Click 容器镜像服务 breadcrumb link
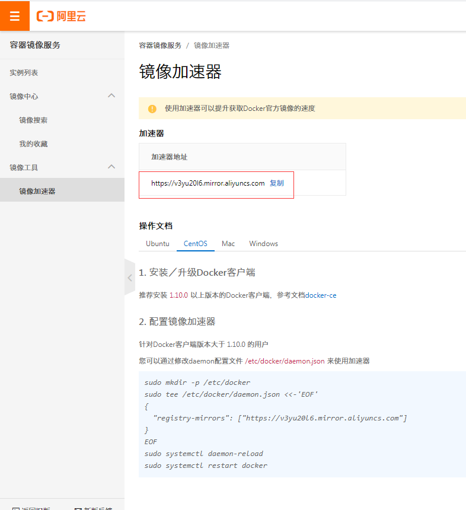Screen dimensions: 466x510 [x=160, y=46]
